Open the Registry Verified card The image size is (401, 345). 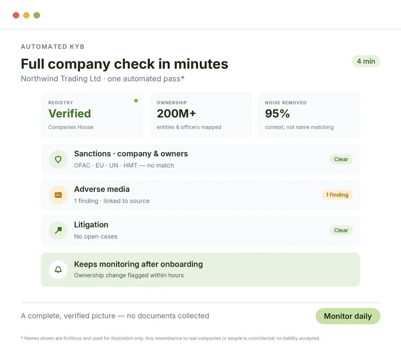[x=92, y=115]
